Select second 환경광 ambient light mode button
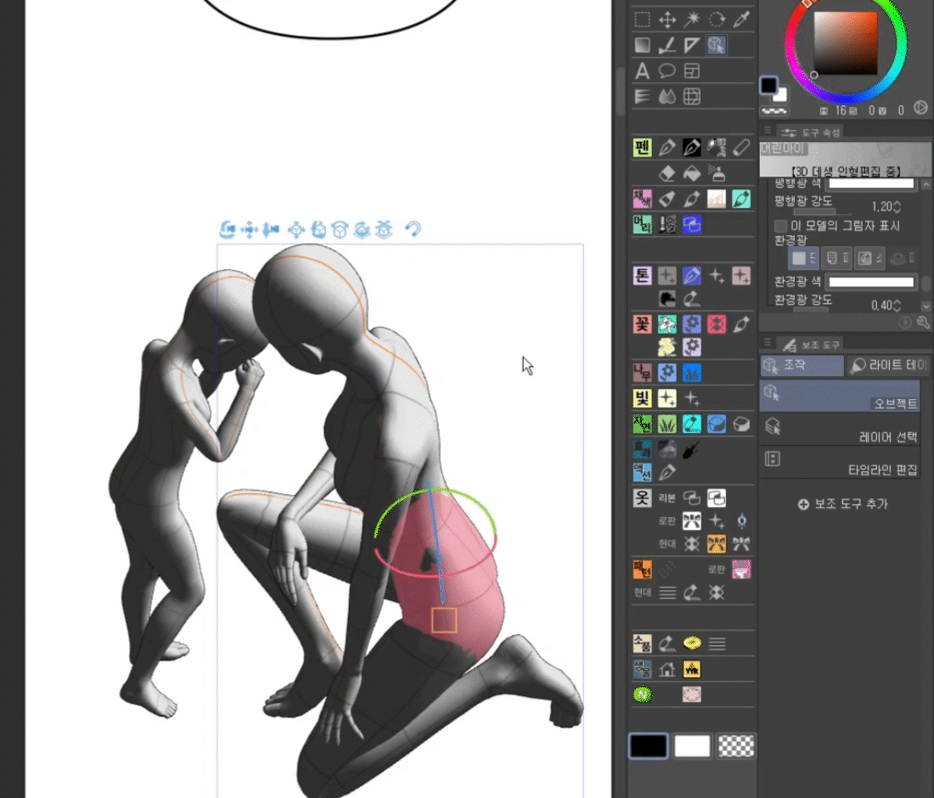This screenshot has height=798, width=934. point(837,258)
